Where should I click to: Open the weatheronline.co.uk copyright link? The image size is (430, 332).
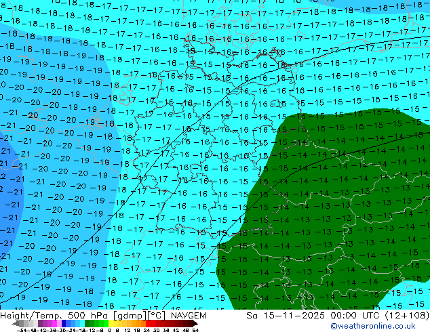pyautogui.click(x=373, y=326)
